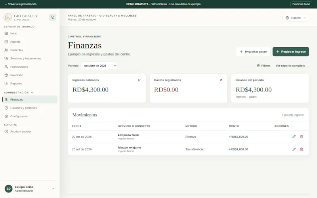Image resolution: width=317 pixels, height=198 pixels.
Task: Click the Reportes bar chart icon
Action: [x=6, y=84]
